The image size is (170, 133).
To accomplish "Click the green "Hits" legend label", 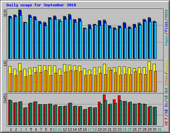I will click(x=166, y=14).
